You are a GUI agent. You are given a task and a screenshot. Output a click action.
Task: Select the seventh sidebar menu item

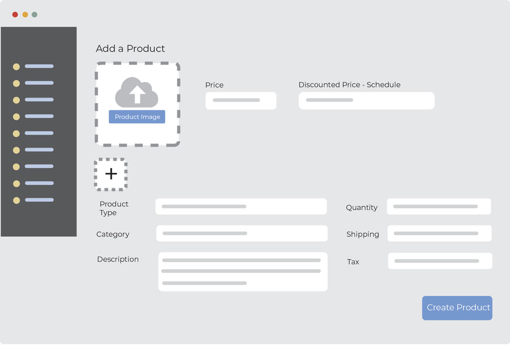pyautogui.click(x=34, y=166)
